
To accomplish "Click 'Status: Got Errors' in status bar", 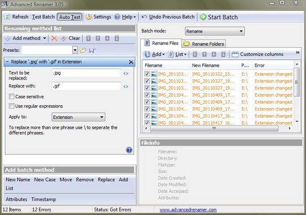I will click(113, 210).
